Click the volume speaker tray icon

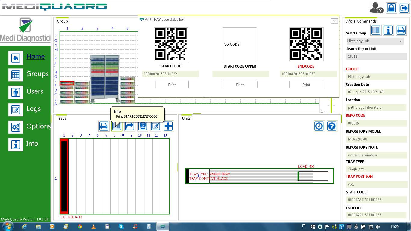[378, 227]
